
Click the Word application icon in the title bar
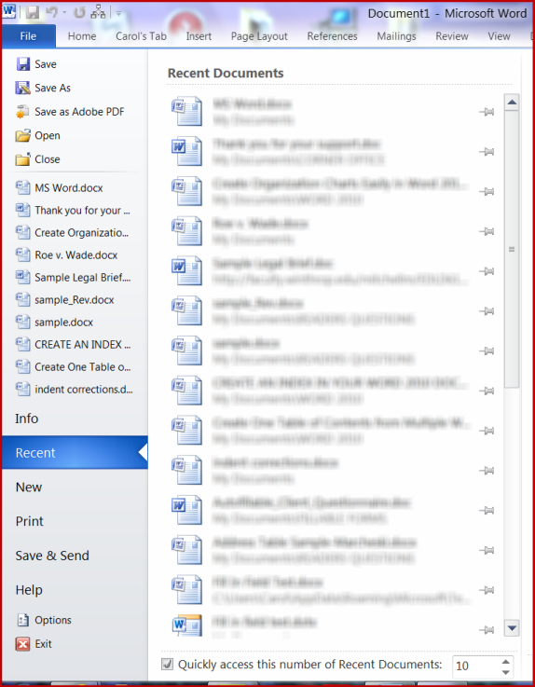pyautogui.click(x=8, y=11)
